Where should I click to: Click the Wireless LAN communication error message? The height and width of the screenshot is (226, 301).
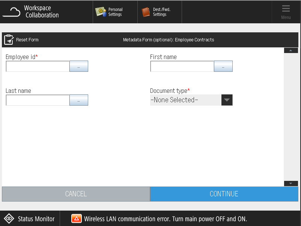tap(166, 219)
